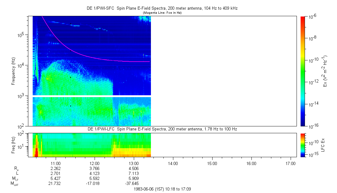This screenshot has width=337, height=193.
Task: Click the MLT value 5.592
Action: pyautogui.click(x=95, y=178)
